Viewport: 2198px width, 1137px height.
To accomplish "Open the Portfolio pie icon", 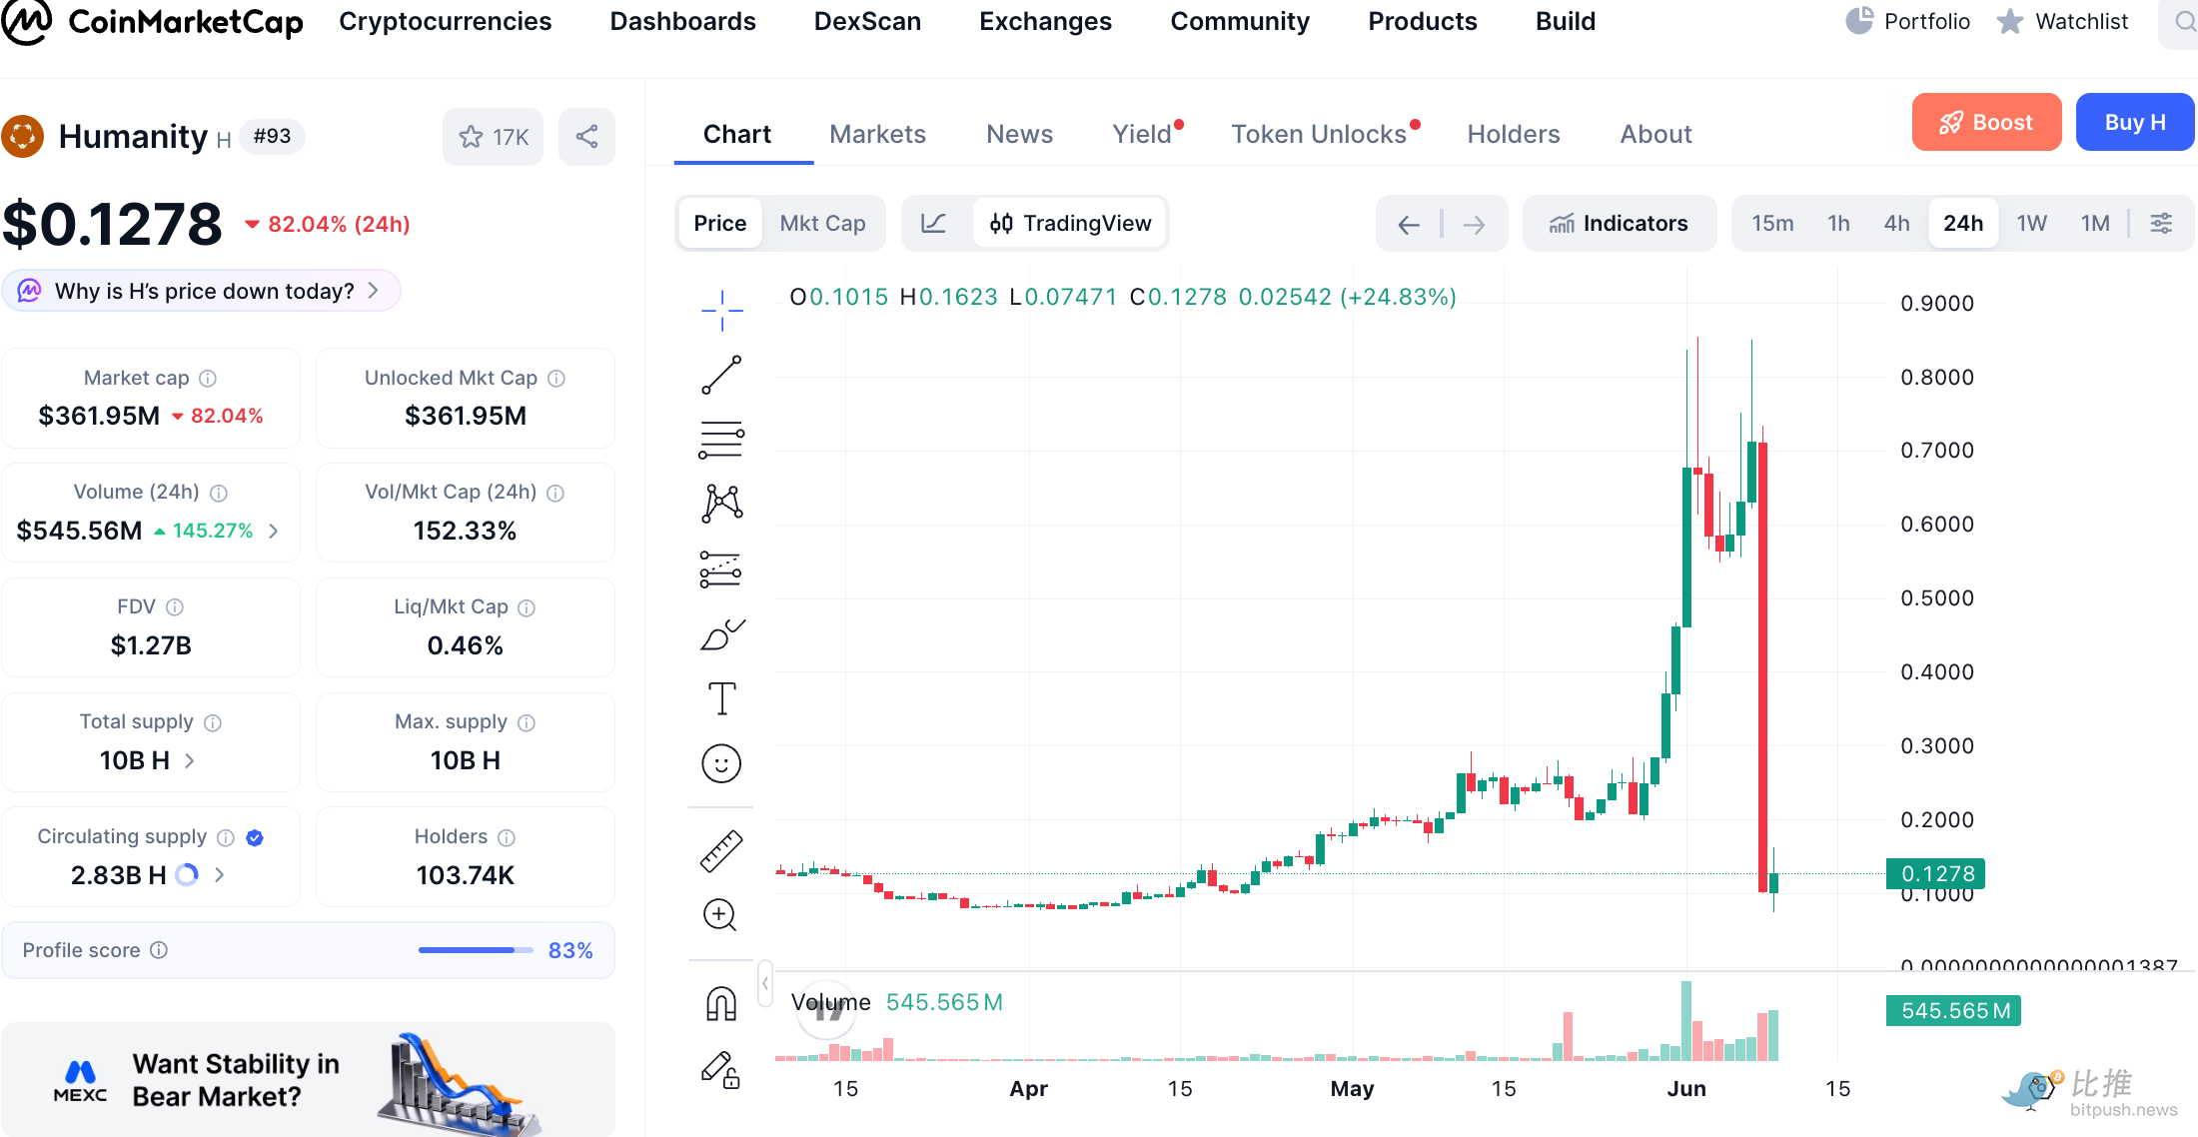I will pos(1858,21).
